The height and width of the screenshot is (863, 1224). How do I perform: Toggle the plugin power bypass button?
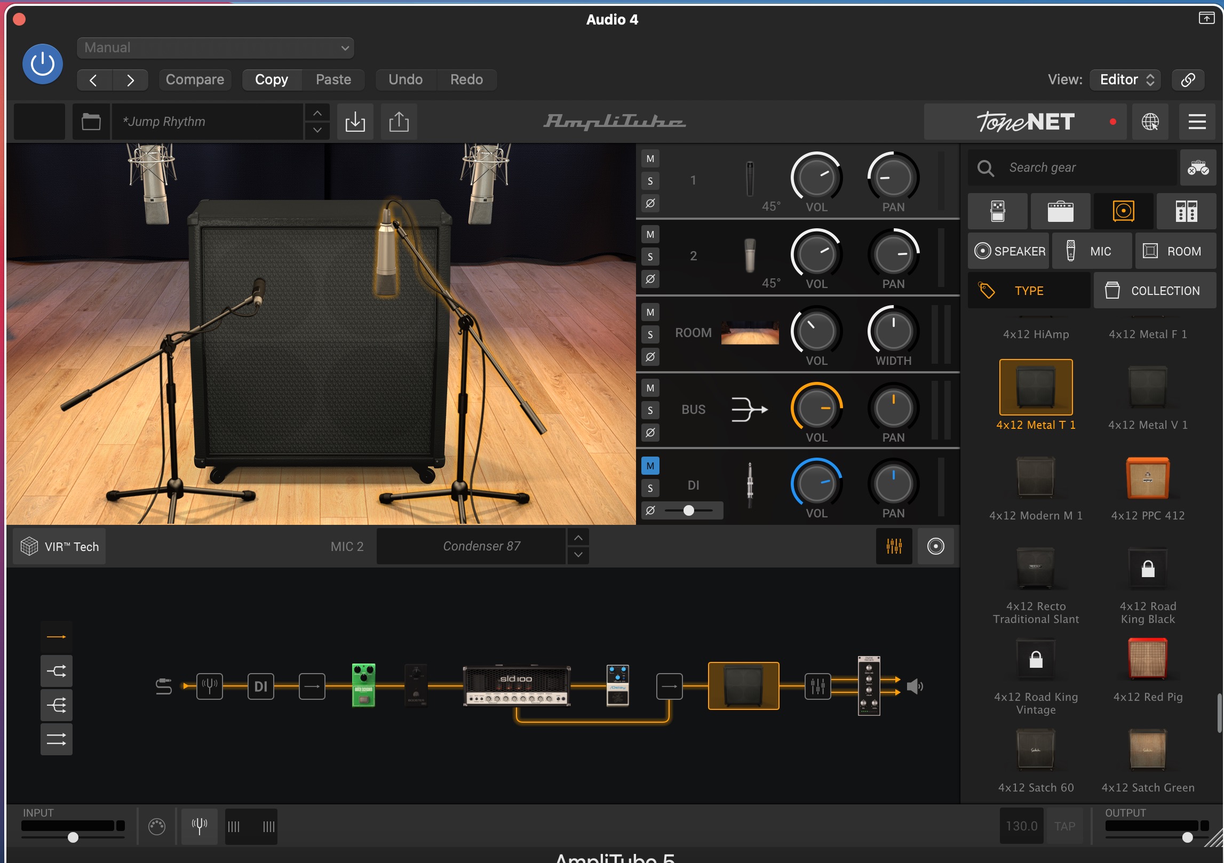[43, 64]
